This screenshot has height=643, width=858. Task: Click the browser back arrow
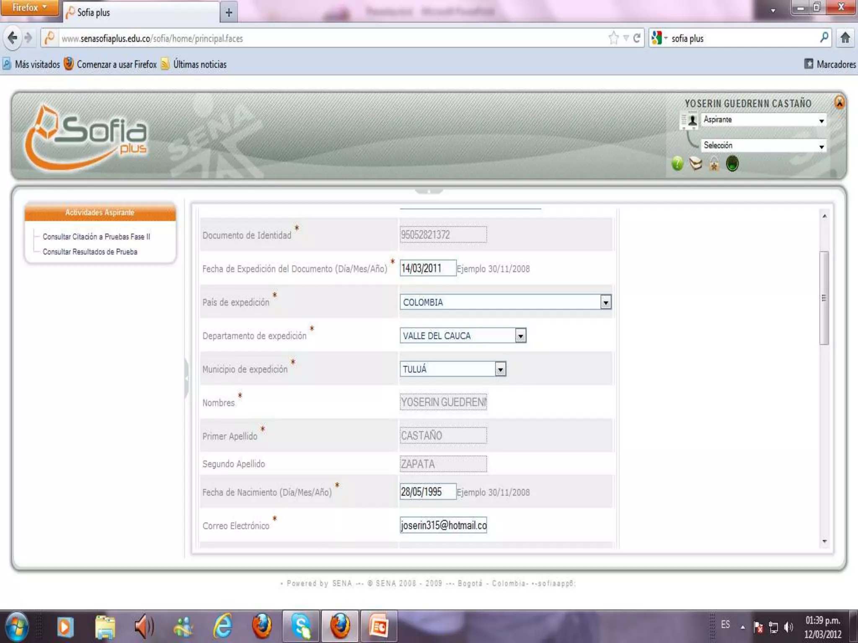(x=13, y=38)
